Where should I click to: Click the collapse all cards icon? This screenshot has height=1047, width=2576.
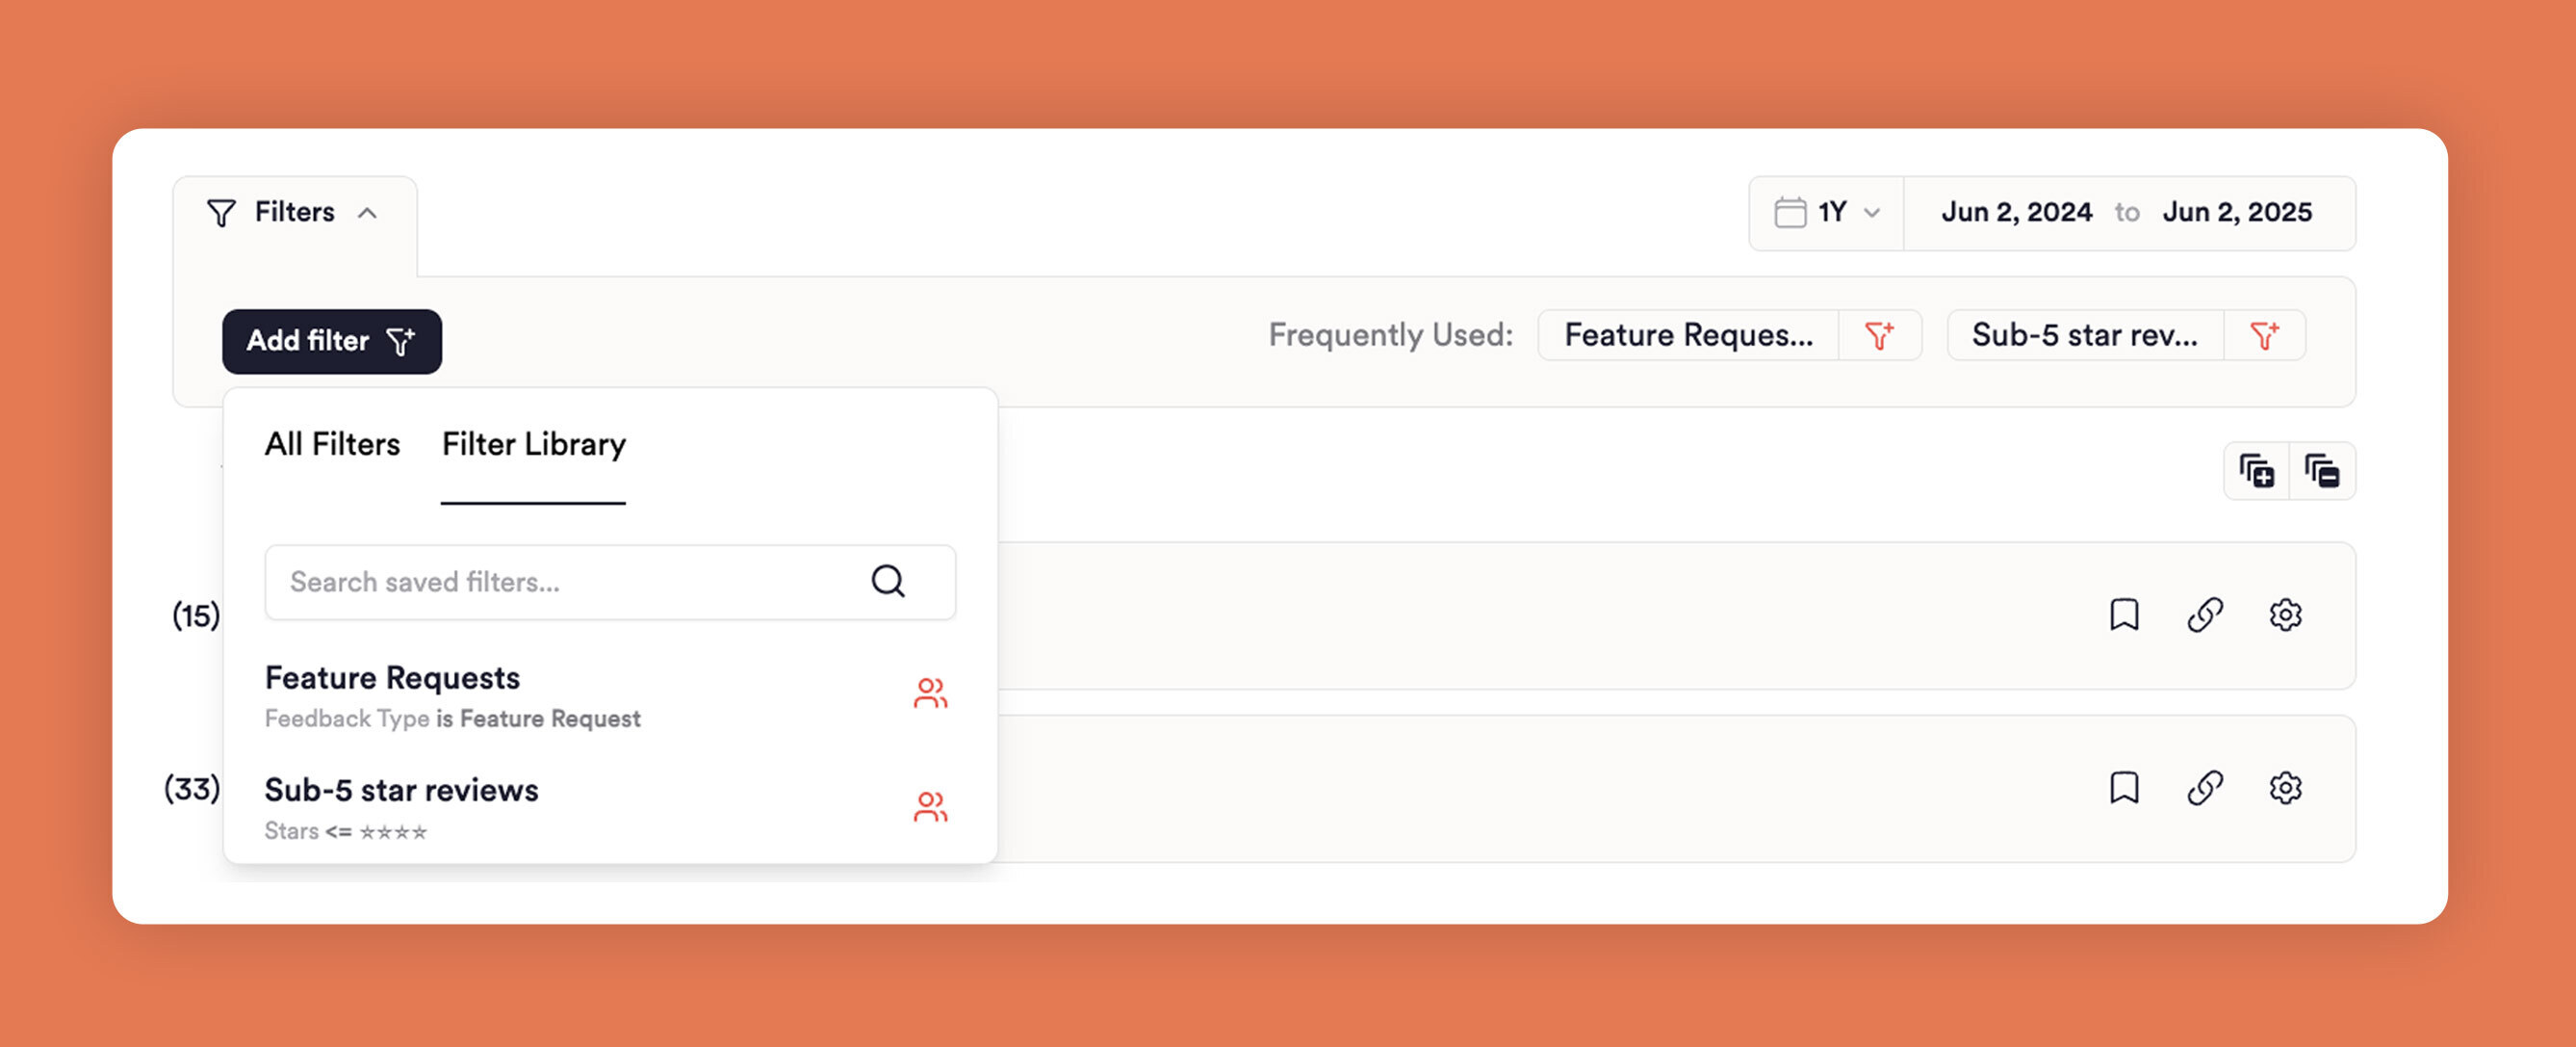click(2324, 470)
